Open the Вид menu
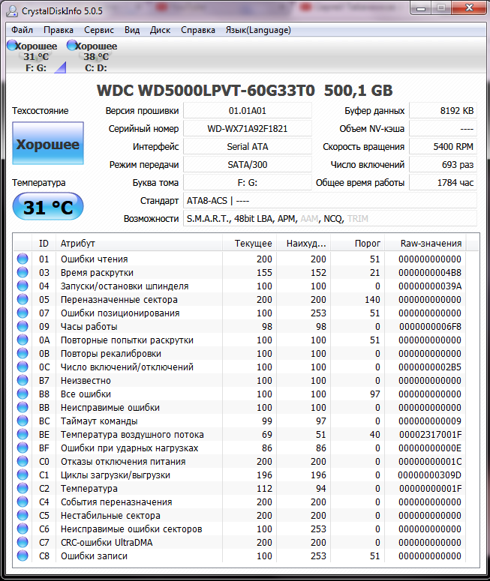Screen dimensions: 490x581 (132, 30)
